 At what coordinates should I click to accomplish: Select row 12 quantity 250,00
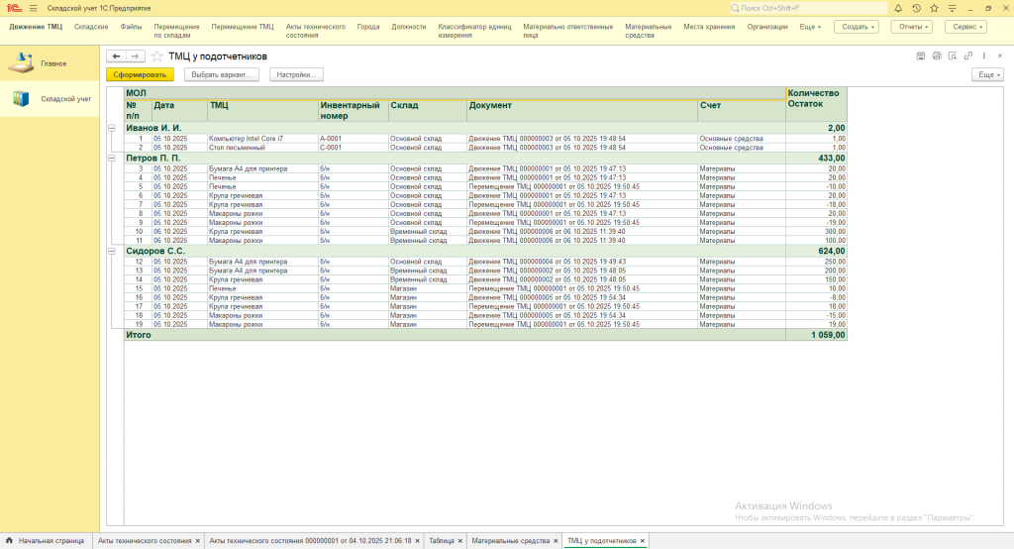[x=816, y=262]
